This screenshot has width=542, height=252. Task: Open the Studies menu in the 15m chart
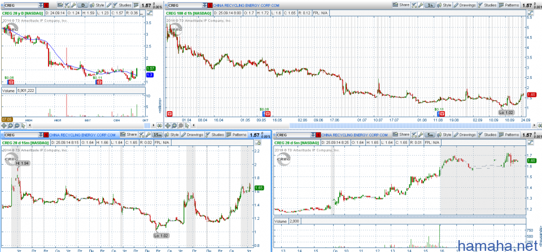tap(215, 135)
